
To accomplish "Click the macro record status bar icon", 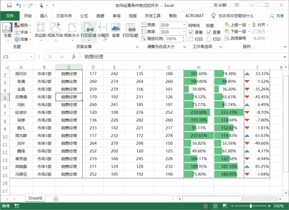I will coord(17,206).
